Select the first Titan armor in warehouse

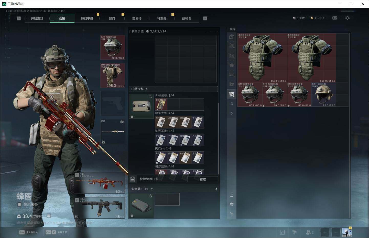262,58
